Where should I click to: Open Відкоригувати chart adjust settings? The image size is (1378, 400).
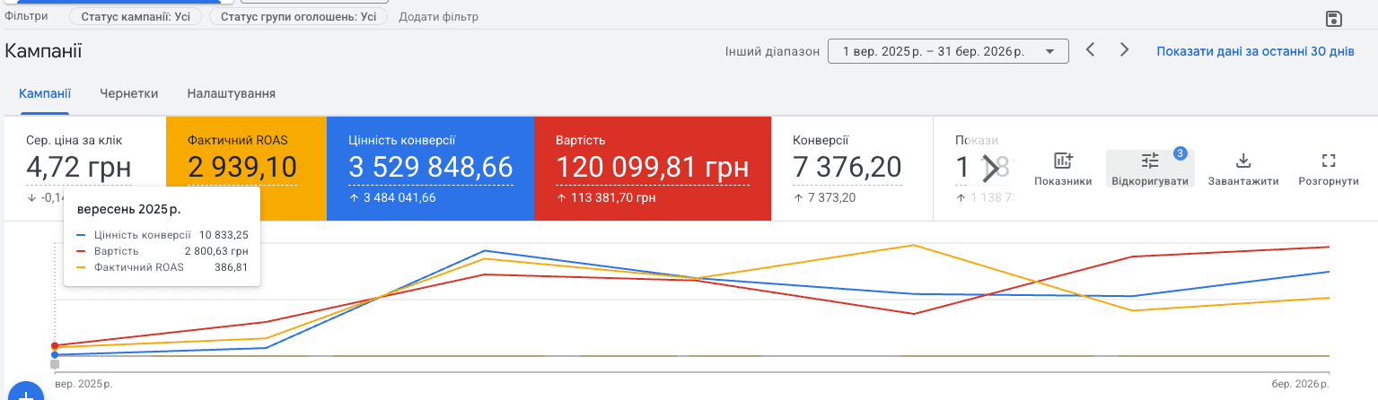(1150, 169)
